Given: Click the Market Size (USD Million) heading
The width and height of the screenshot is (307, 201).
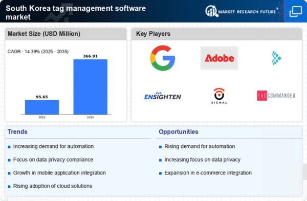Looking at the screenshot, I should coord(44,34).
